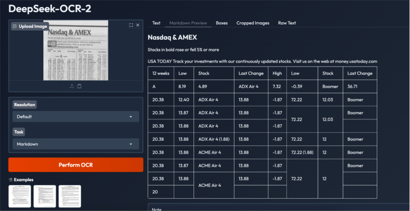Click the 'High' header cell
Image resolution: width=410 pixels, height=211 pixels.
277,73
